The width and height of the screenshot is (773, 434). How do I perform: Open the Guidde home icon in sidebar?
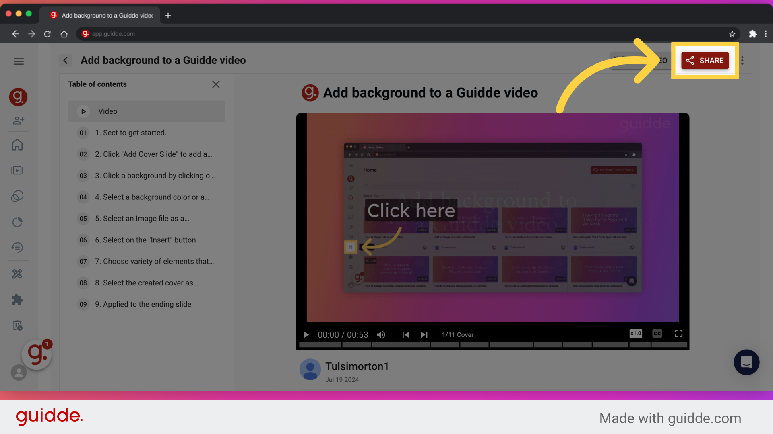coord(18,145)
